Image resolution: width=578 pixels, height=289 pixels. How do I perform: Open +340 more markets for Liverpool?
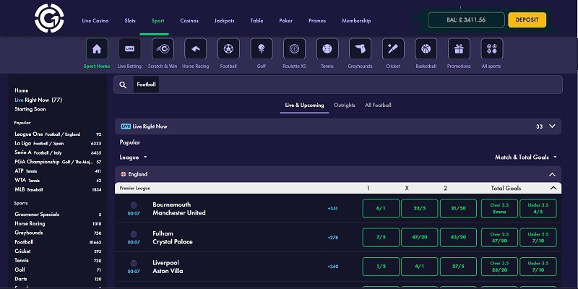[x=332, y=267]
